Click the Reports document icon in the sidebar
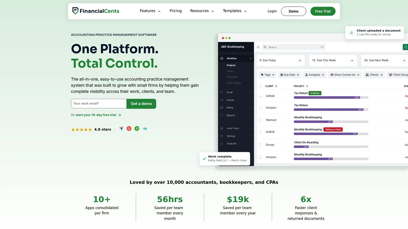Image resolution: width=408 pixels, height=229 pixels. 222,115
